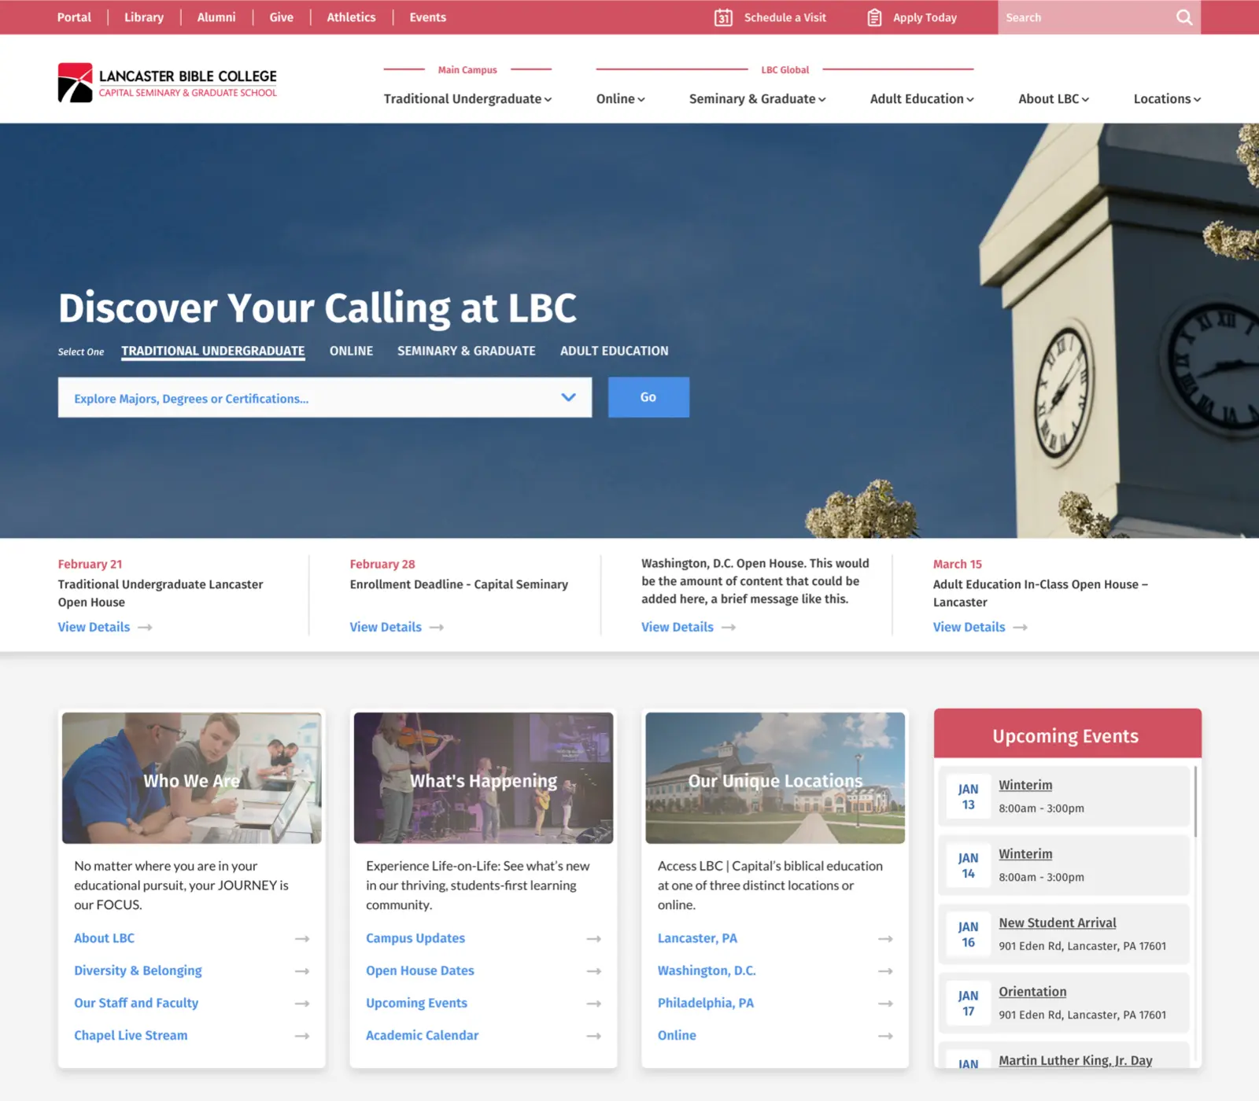Viewport: 1259px width, 1101px height.
Task: Open the Explore Majors, Degrees or Certifications dropdown
Action: pos(325,397)
